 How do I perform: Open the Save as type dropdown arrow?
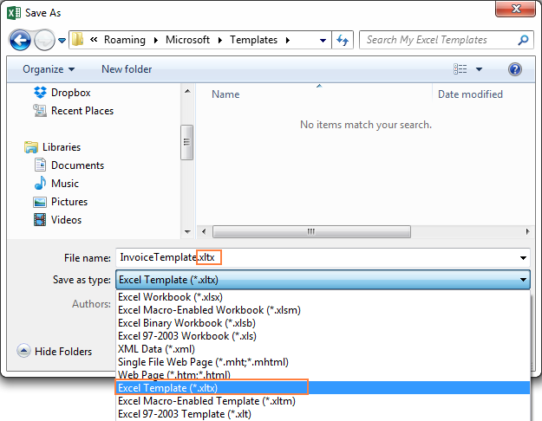click(x=523, y=280)
